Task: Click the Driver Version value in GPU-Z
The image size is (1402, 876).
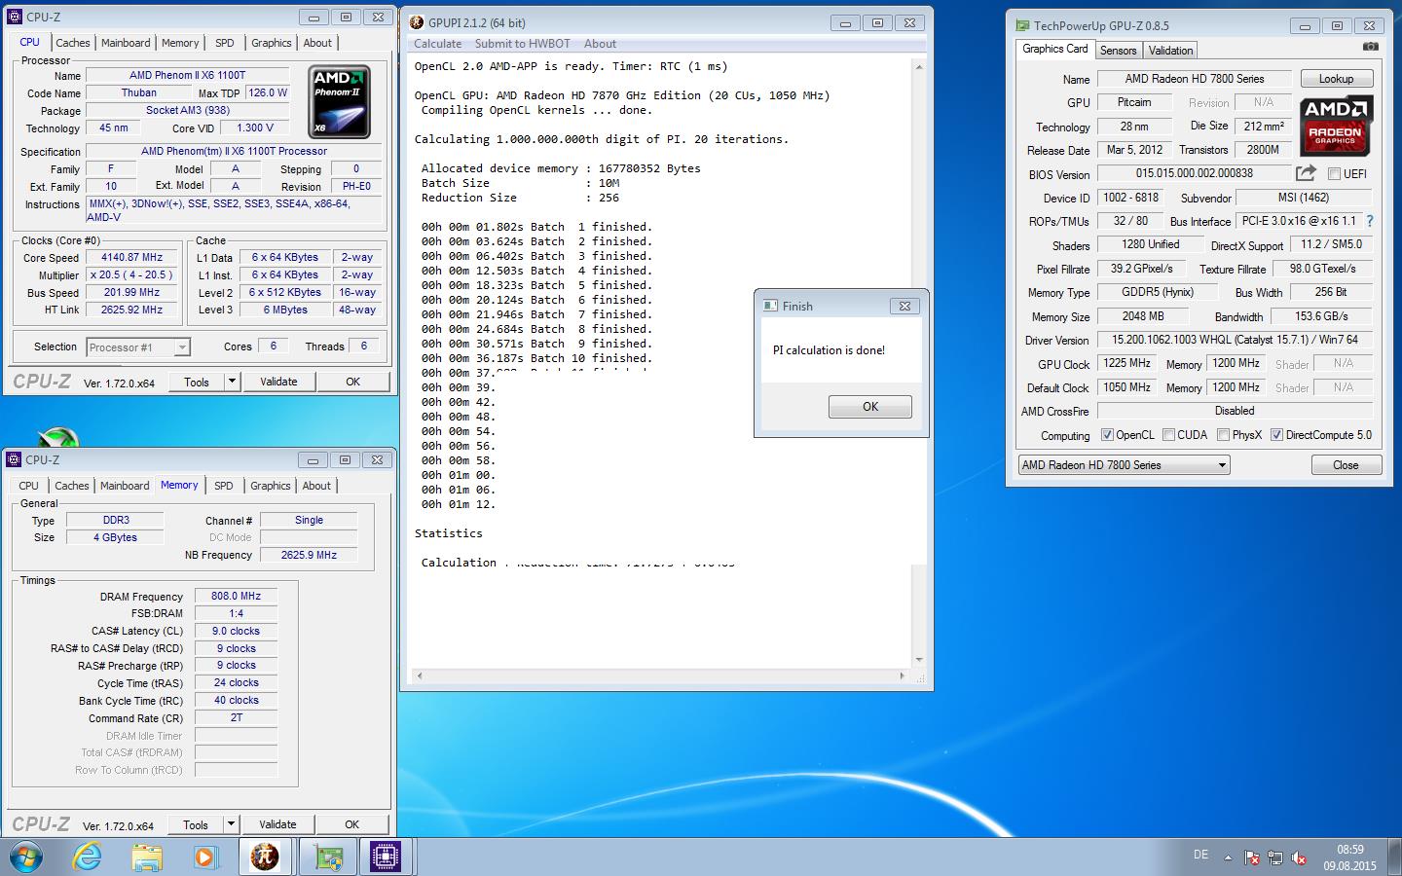Action: (1235, 340)
